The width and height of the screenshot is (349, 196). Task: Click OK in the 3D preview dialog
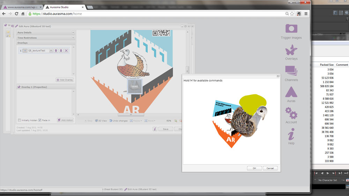point(254,168)
